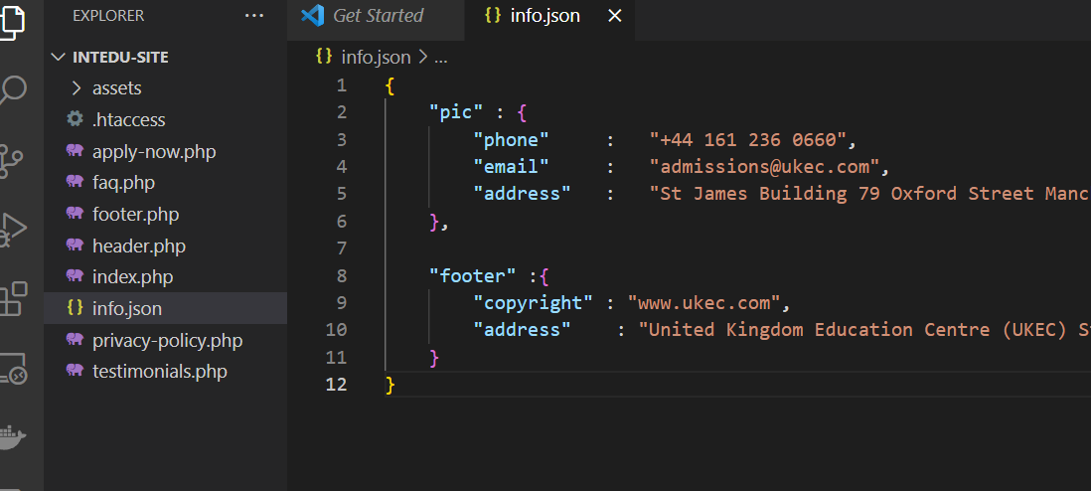This screenshot has width=1091, height=491.
Task: Open the Remote Explorer view
Action: (11, 367)
